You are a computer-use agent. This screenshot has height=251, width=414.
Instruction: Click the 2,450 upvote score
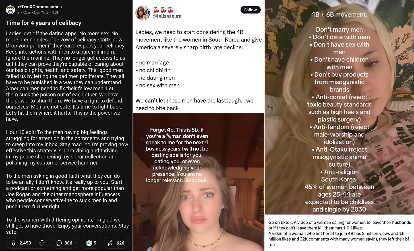pos(25,243)
